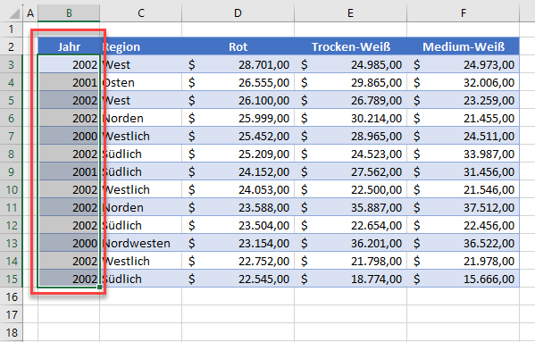Select row 18 header
The width and height of the screenshot is (535, 342).
pyautogui.click(x=12, y=332)
